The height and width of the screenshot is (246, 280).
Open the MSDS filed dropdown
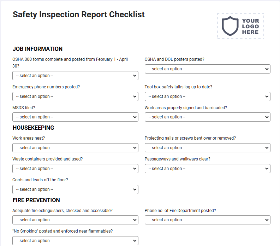click(75, 117)
